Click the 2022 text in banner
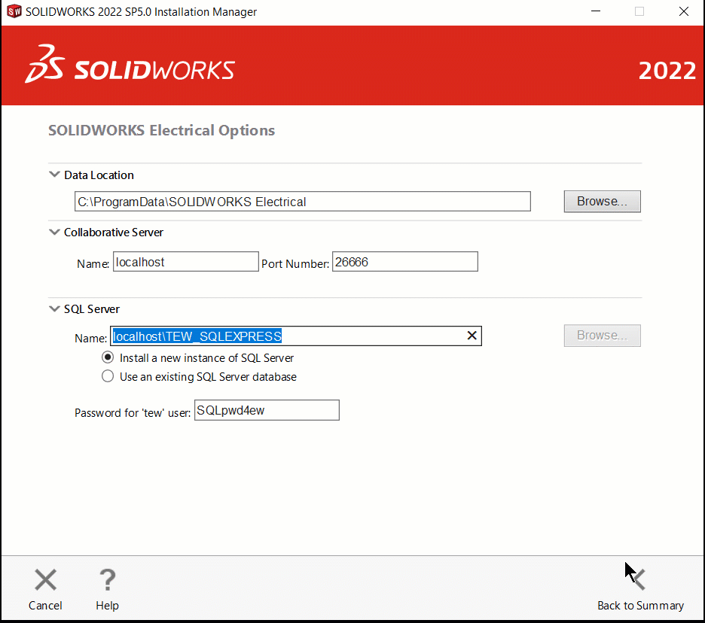The width and height of the screenshot is (705, 623). [x=667, y=71]
